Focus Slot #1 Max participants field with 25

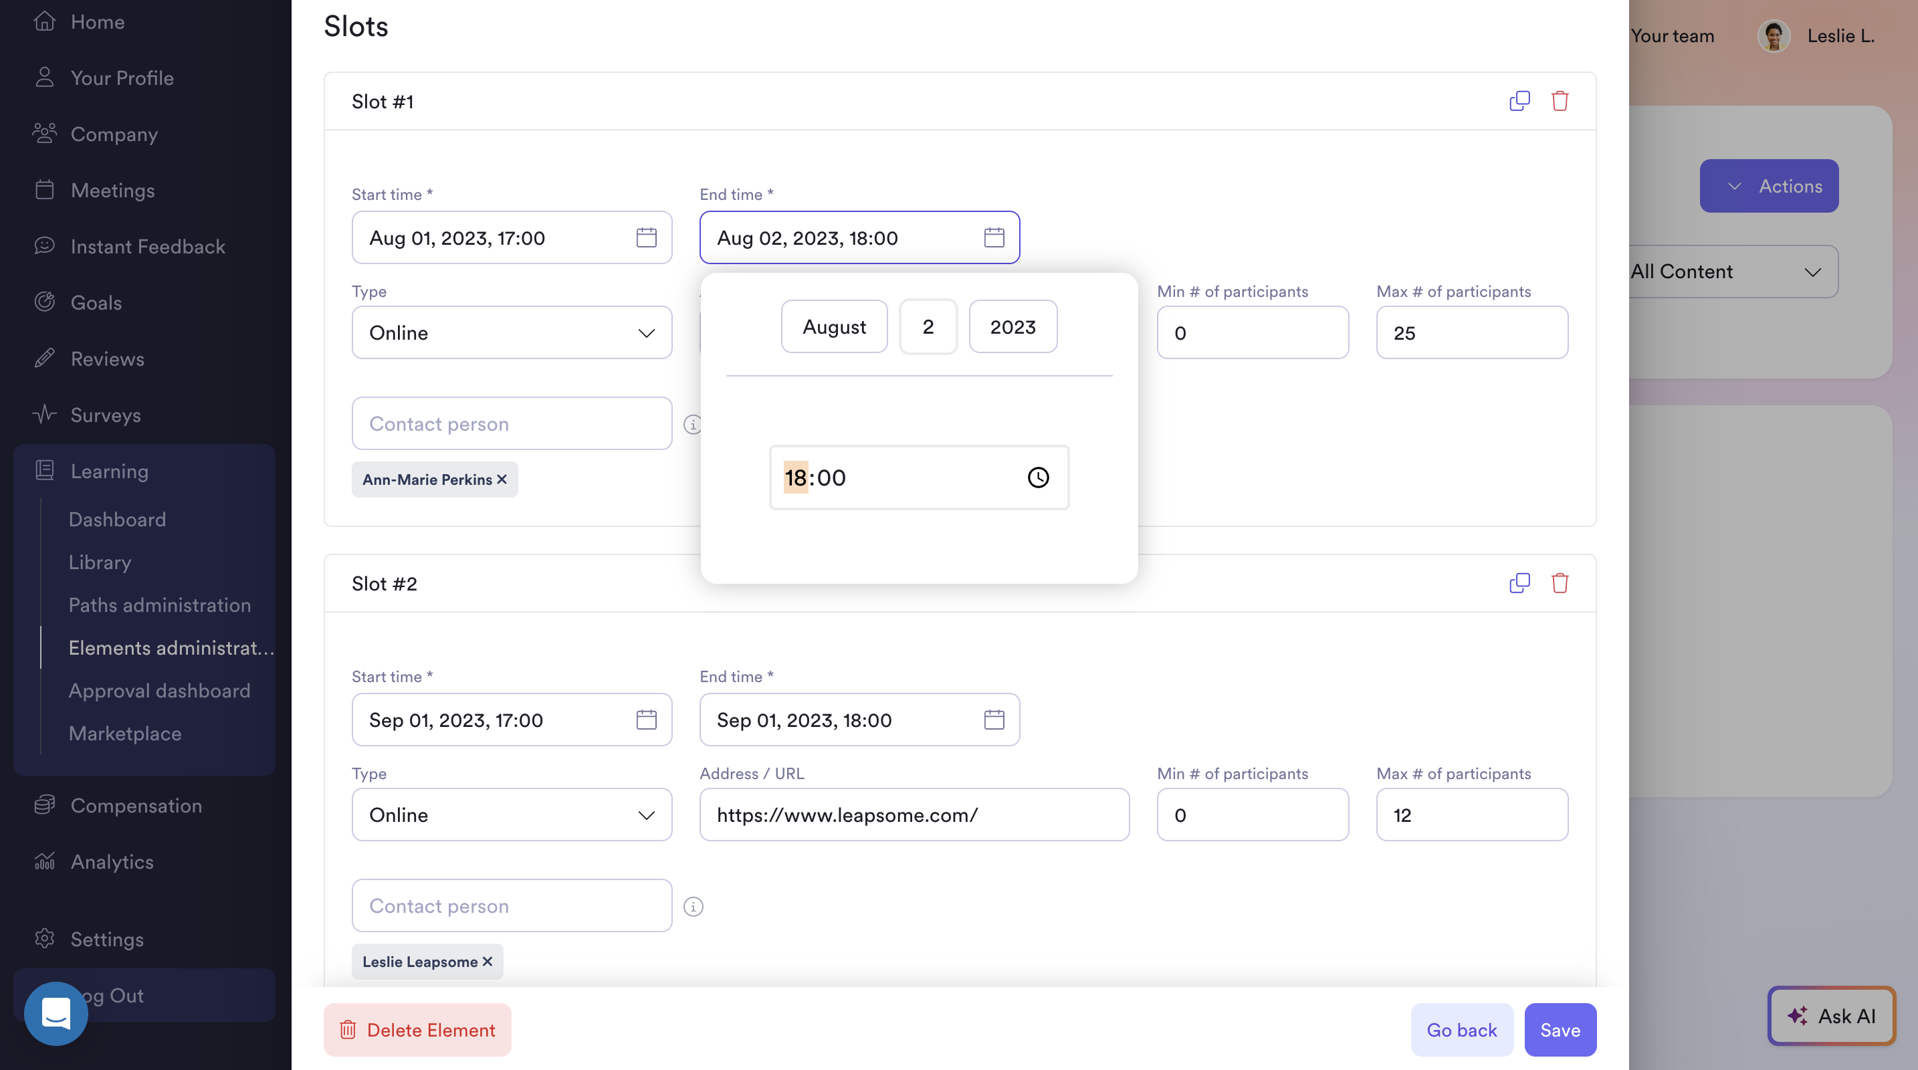click(1472, 333)
